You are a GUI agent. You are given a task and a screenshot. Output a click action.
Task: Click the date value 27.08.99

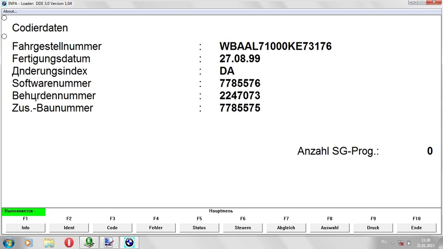click(240, 59)
